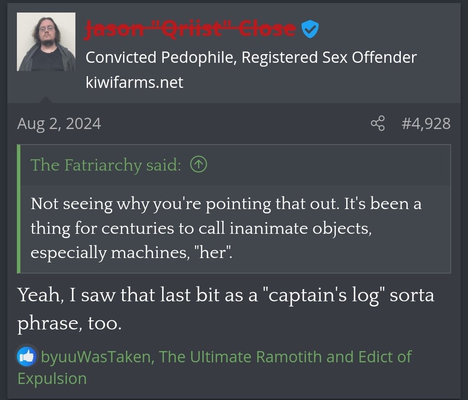Click the share post icon

point(377,123)
